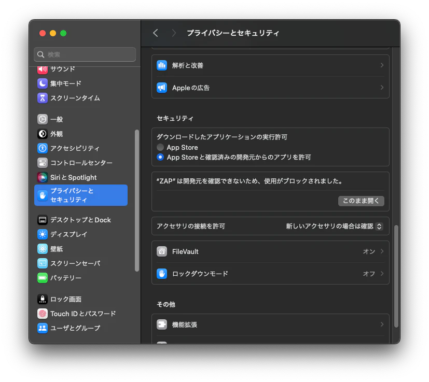Click the 壁紙 flower icon

click(43, 249)
